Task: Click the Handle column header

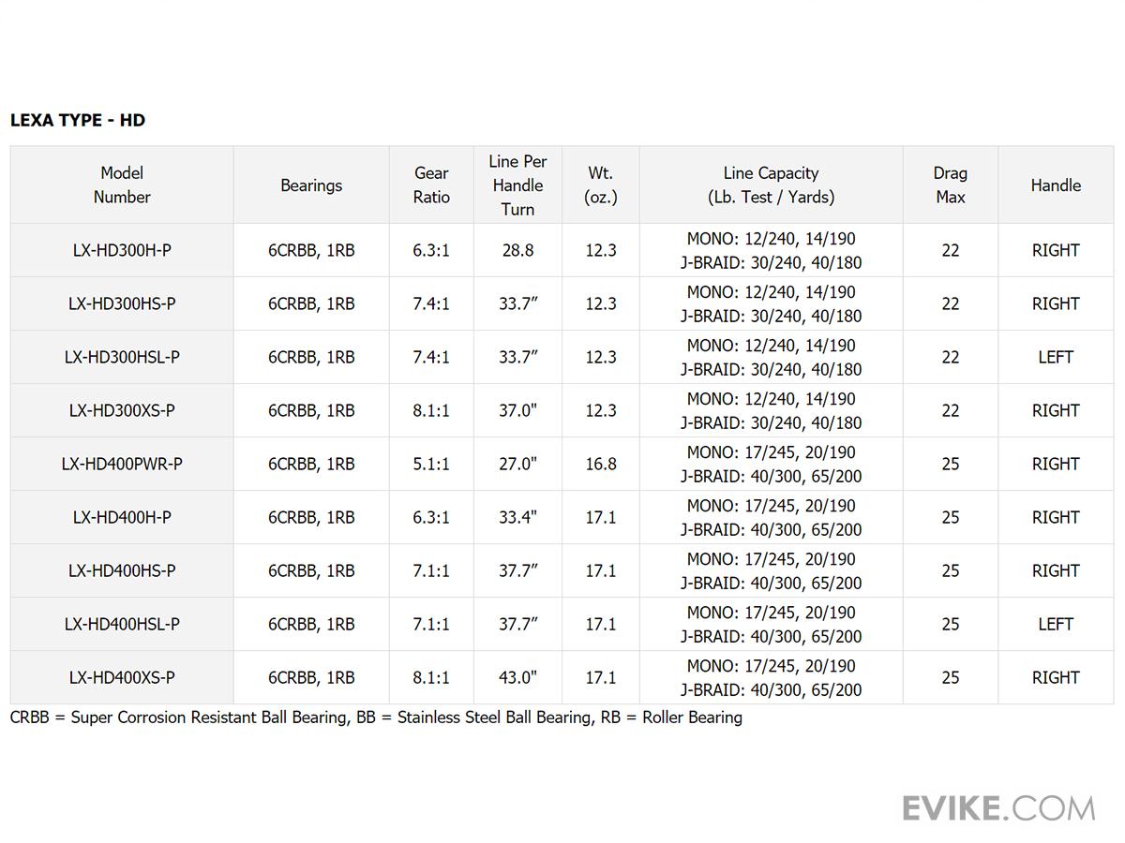Action: [1056, 185]
